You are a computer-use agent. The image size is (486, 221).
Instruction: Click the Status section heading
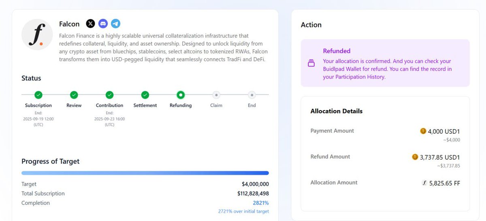coord(31,78)
